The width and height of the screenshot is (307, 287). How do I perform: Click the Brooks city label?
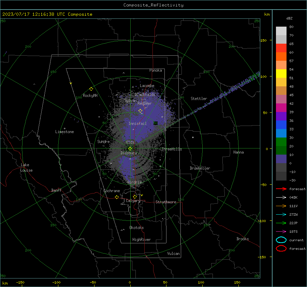pyautogui.click(x=243, y=239)
